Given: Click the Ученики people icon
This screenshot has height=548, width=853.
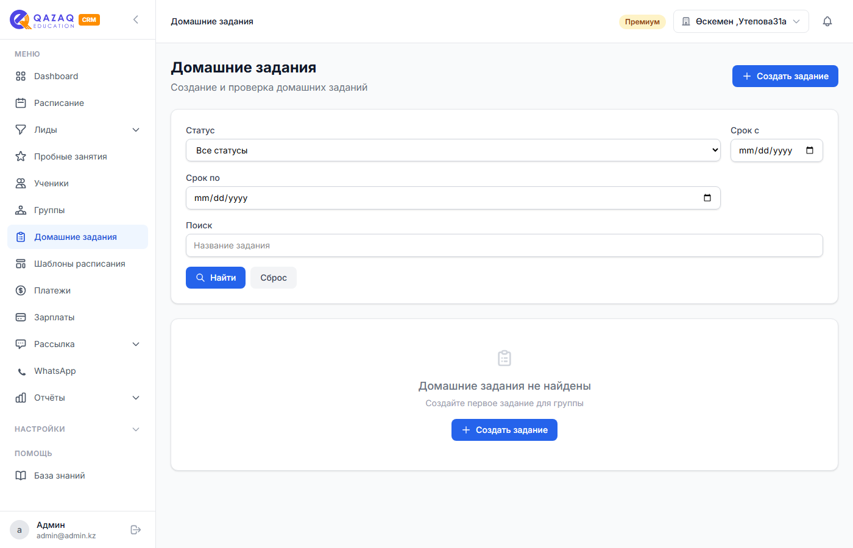Looking at the screenshot, I should (x=21, y=183).
